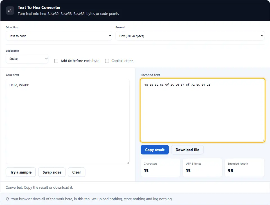The width and height of the screenshot is (270, 205).
Task: Click the Text To Hex Converter title
Action: click(x=39, y=8)
